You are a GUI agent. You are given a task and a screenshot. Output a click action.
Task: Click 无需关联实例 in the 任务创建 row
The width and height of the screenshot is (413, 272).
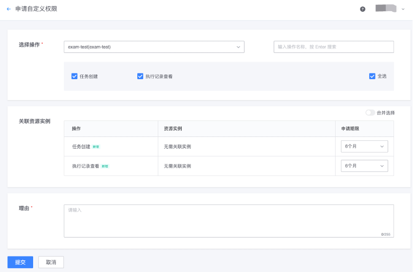(x=177, y=147)
